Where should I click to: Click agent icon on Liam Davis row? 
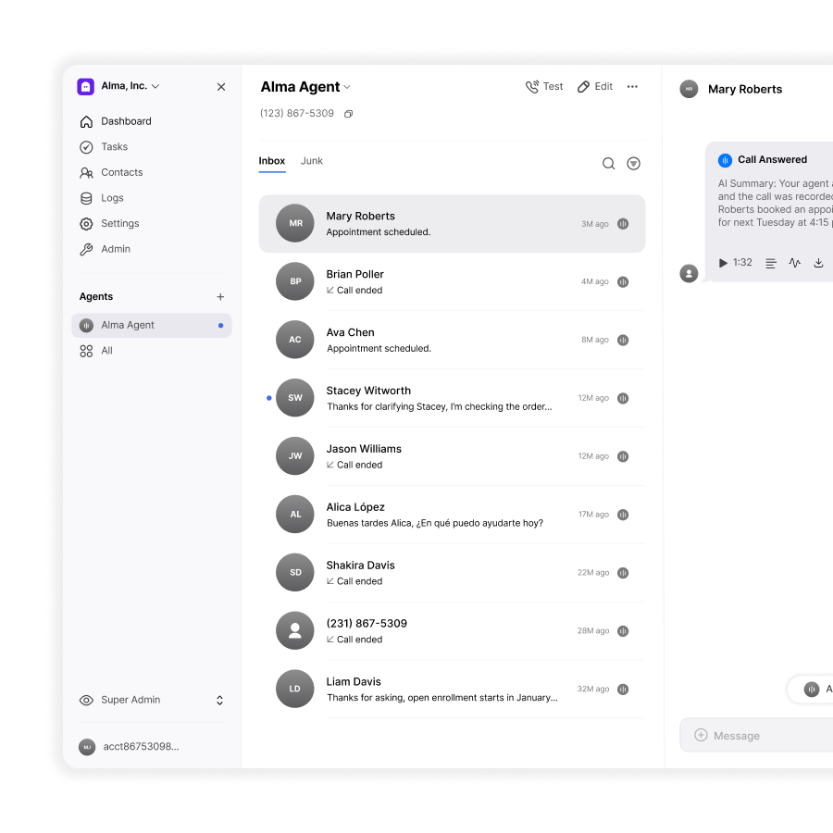(623, 689)
